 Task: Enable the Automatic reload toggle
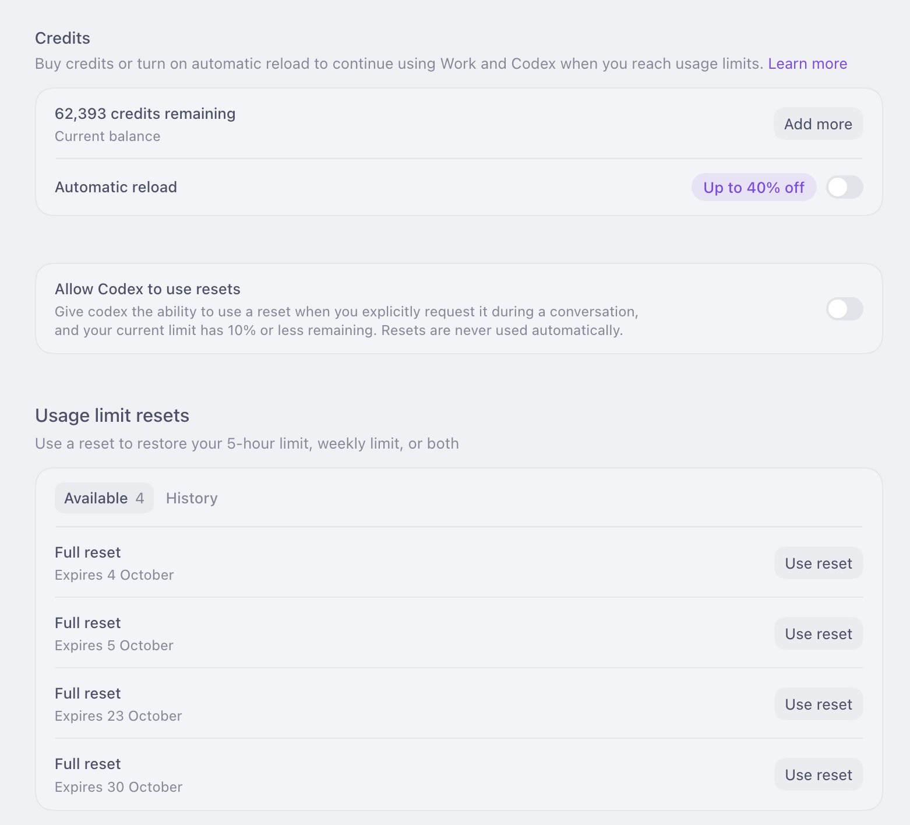coord(844,187)
